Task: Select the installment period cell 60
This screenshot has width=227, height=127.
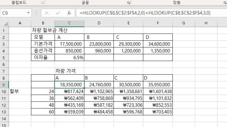Action: coord(43,112)
